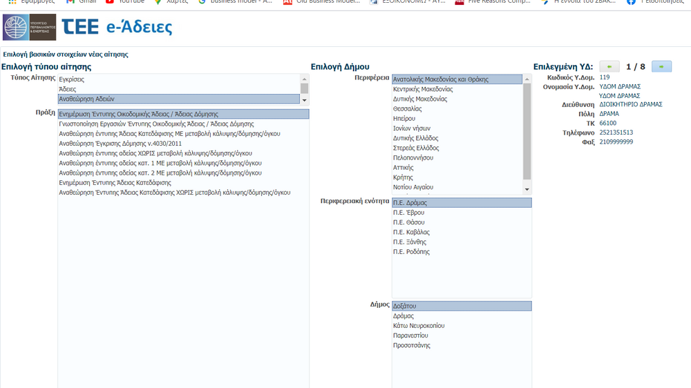This screenshot has width=691, height=388.
Task: Click the Ministry of Environment logo
Action: pyautogui.click(x=29, y=28)
